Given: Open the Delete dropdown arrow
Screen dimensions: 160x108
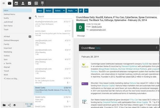Looking at the screenshot, I should 64,11.
